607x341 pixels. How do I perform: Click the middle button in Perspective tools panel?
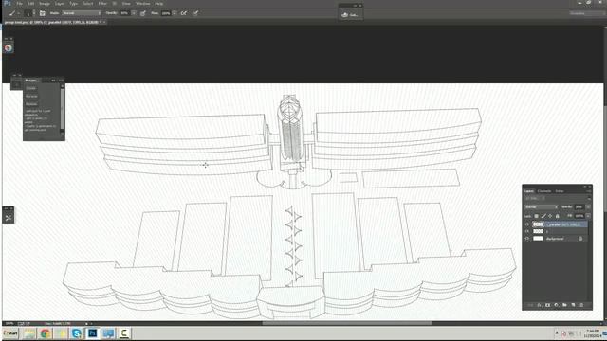31,96
